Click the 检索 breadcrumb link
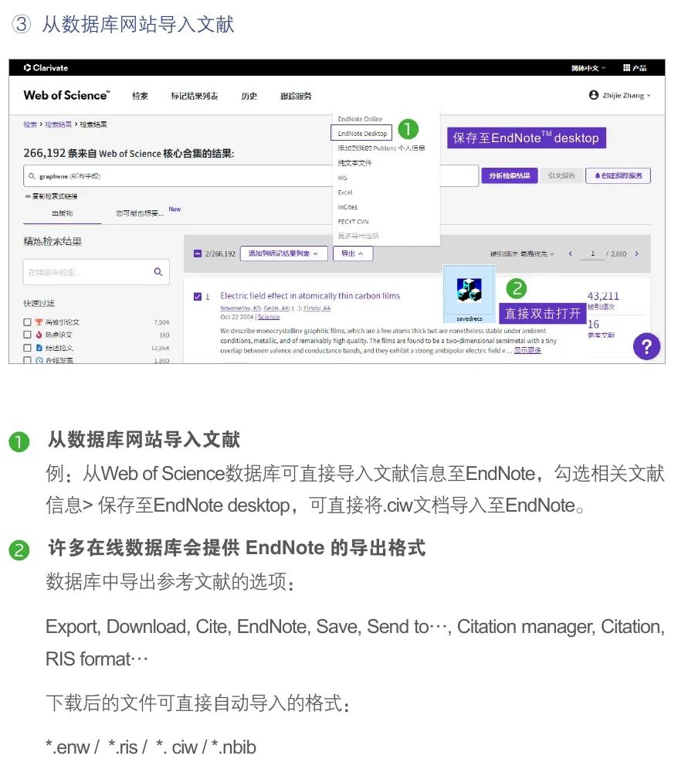The height and width of the screenshot is (776, 678). click(x=30, y=124)
